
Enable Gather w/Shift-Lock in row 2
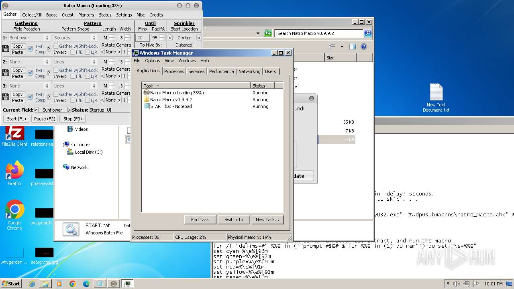tap(56, 70)
